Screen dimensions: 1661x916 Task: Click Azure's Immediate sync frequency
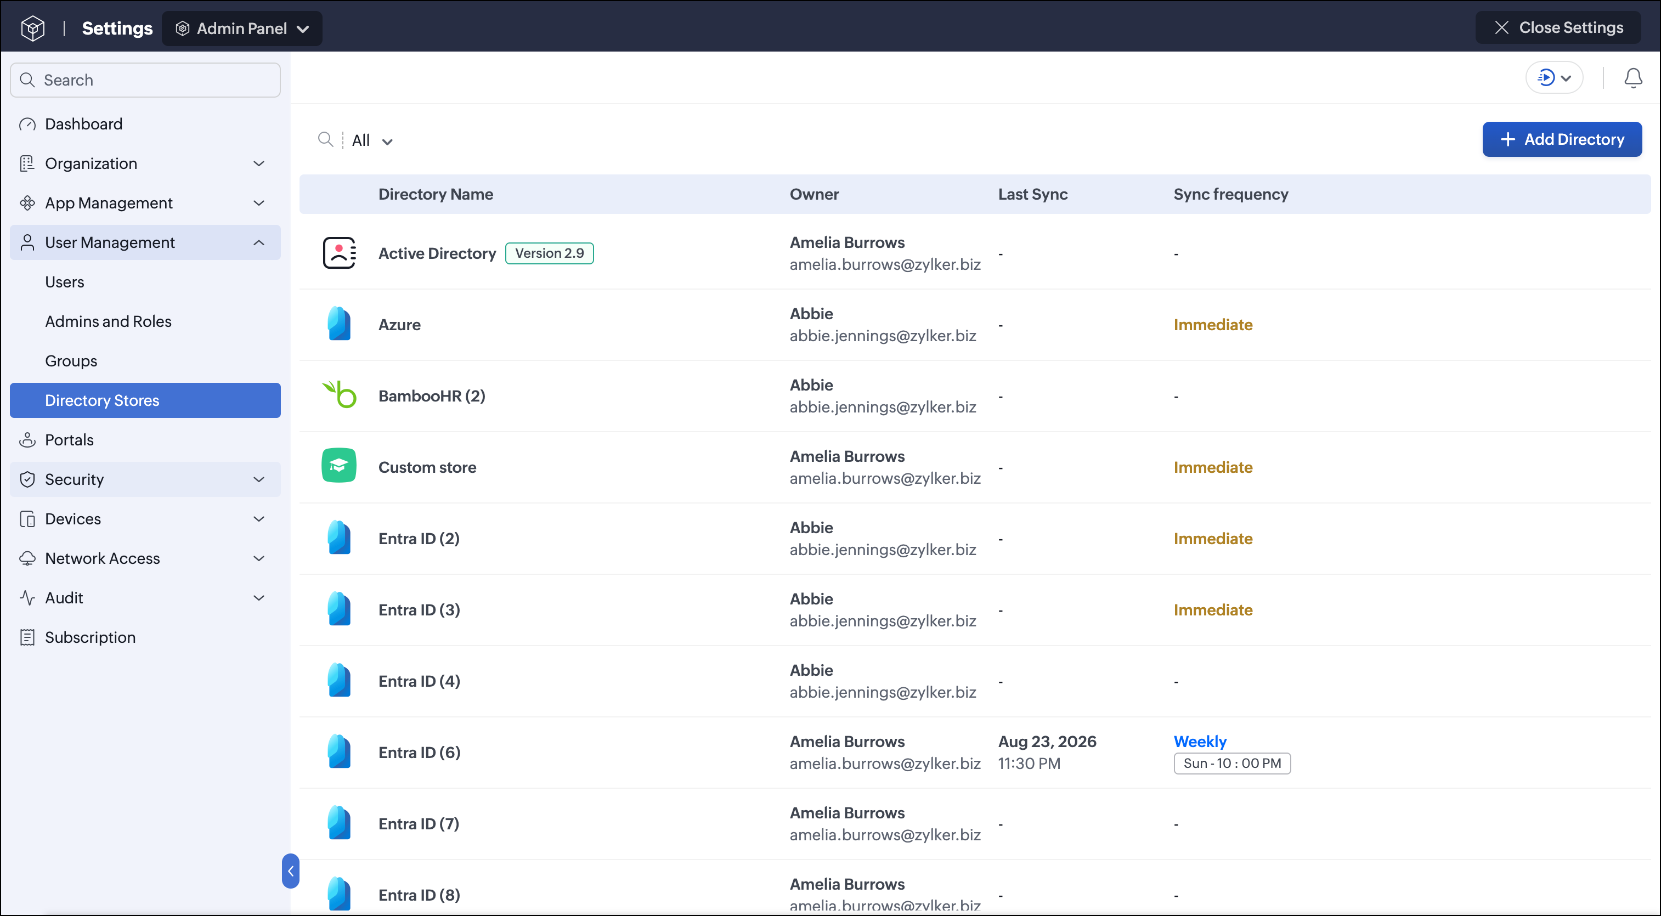(x=1213, y=324)
